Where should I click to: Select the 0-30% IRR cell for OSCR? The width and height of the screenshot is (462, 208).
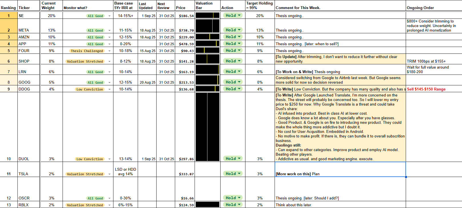pos(126,189)
